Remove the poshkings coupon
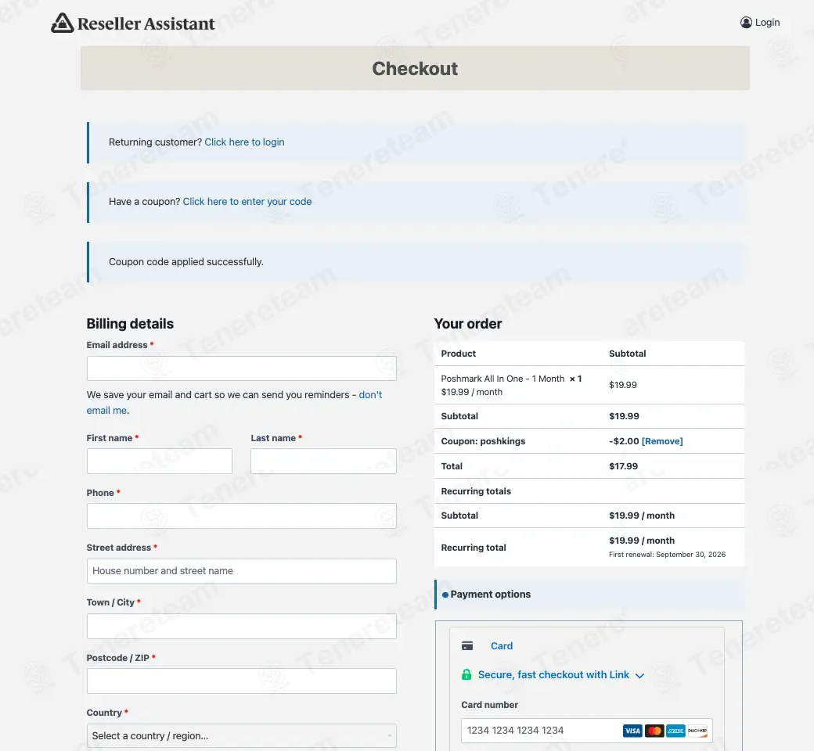Image resolution: width=814 pixels, height=751 pixels. pos(662,441)
